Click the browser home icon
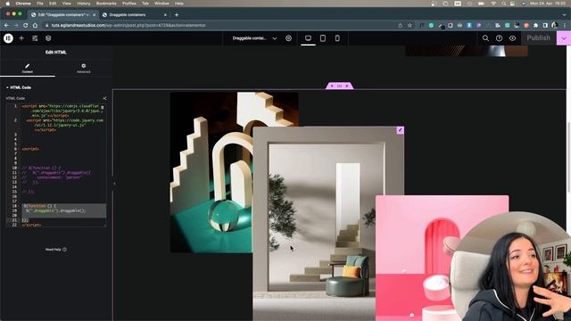Viewport: 571px width, 321px height. click(x=35, y=26)
